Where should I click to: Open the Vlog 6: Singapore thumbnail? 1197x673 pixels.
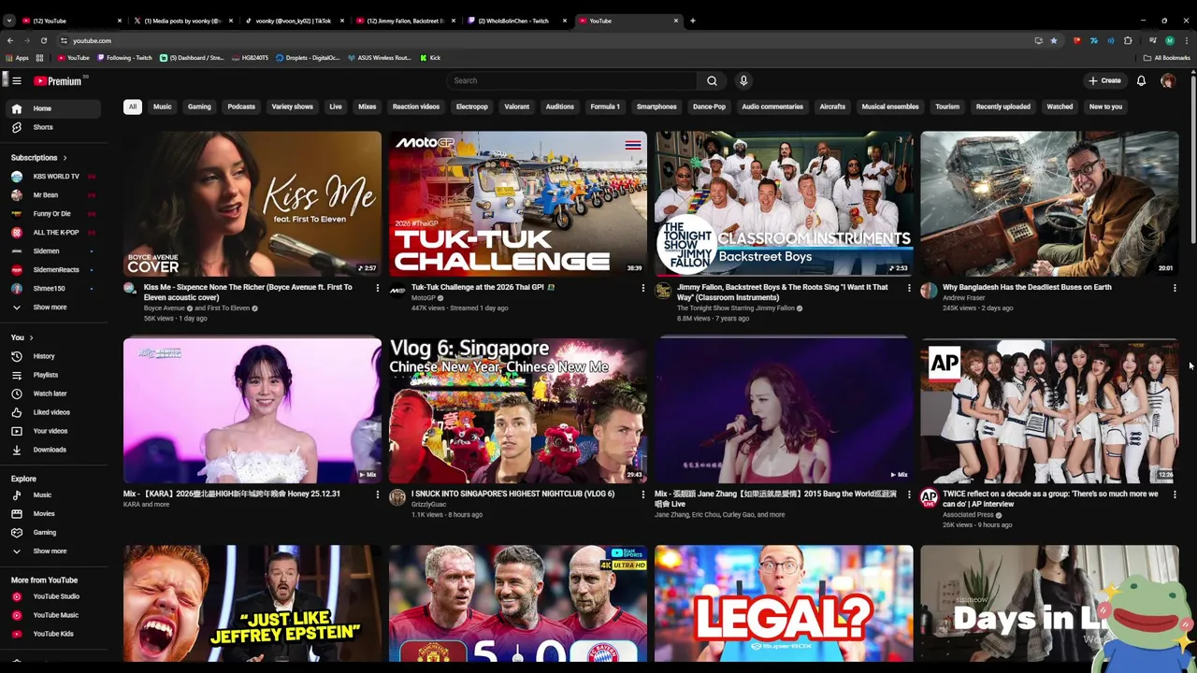[518, 410]
